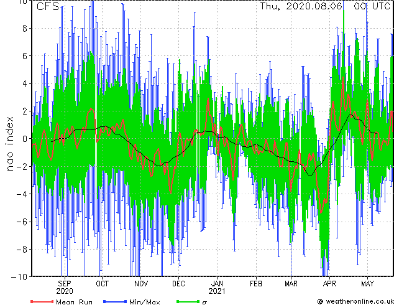Click the blue Min/Max legend line
The width and height of the screenshot is (394, 305).
(x=115, y=301)
